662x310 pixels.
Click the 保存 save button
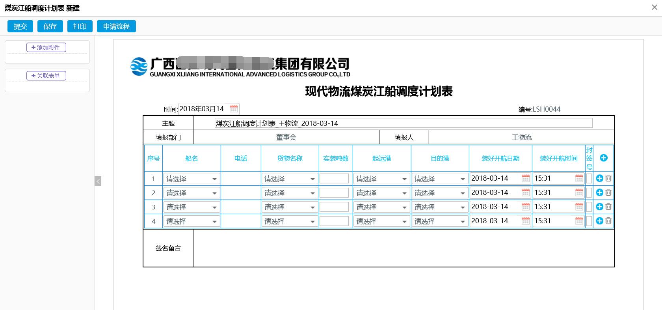tap(50, 26)
